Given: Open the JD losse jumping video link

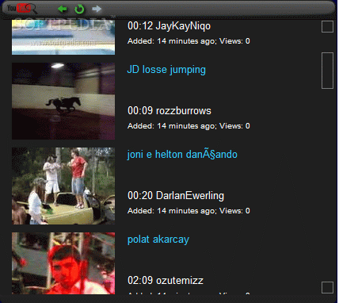Looking at the screenshot, I should pos(166,70).
